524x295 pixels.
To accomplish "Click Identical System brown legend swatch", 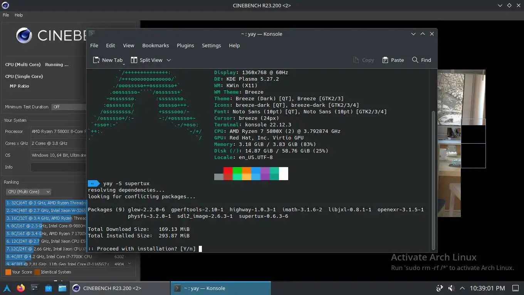I will 37,272.
